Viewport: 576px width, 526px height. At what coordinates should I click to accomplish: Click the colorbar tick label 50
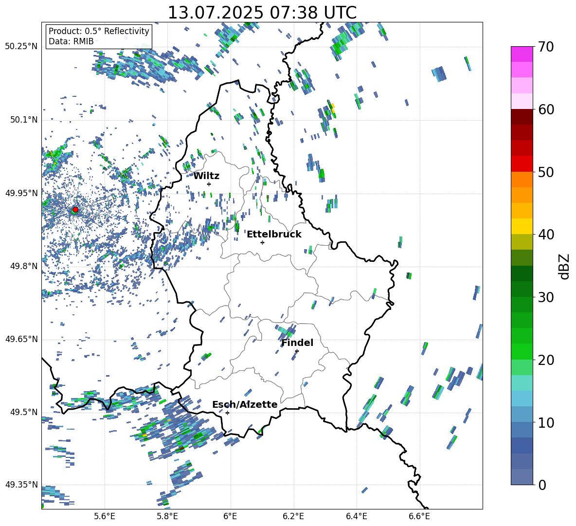[x=546, y=172]
